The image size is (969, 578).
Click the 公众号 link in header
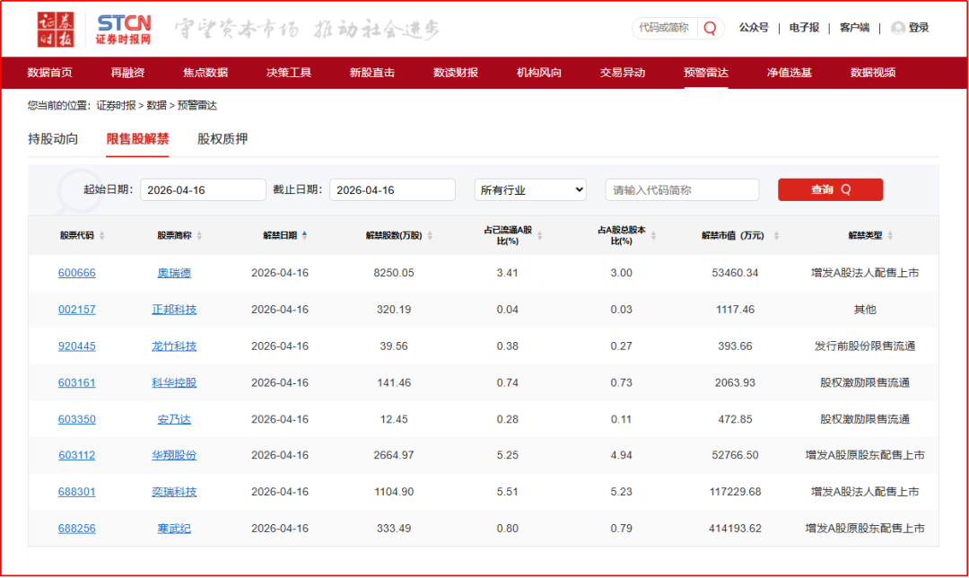pos(754,28)
